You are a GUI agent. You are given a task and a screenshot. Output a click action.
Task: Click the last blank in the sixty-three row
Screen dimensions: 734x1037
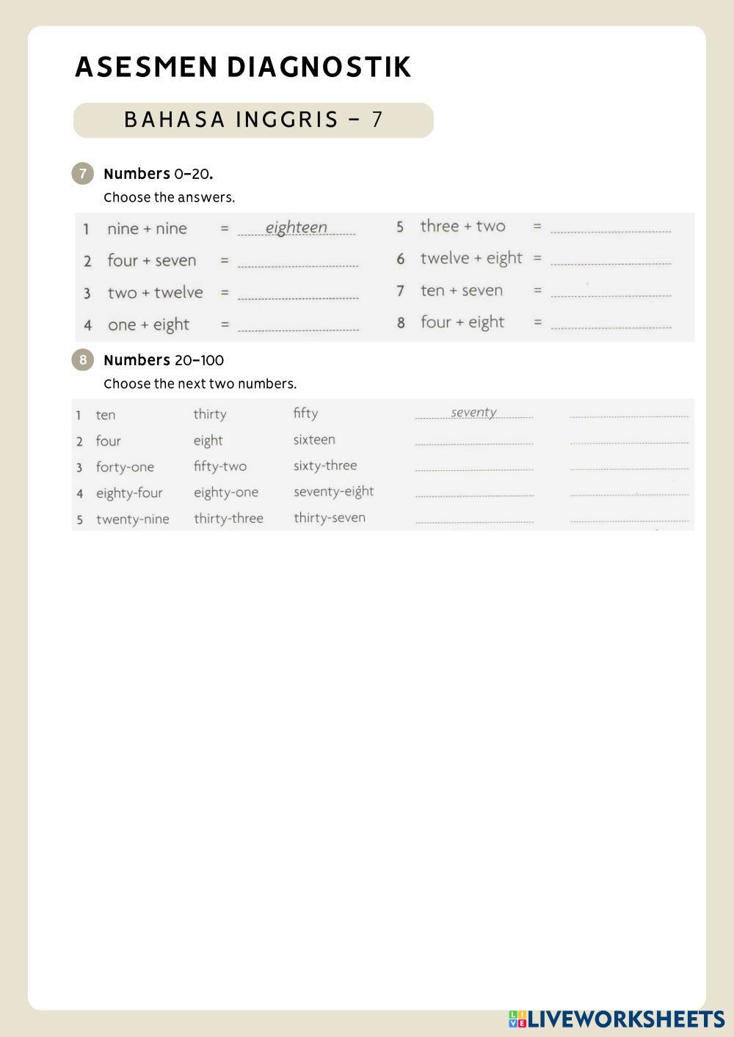coord(629,464)
